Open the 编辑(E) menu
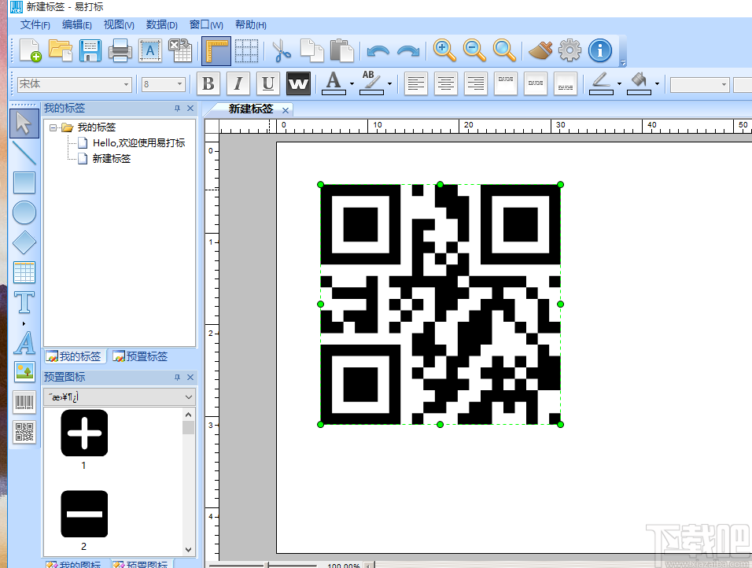This screenshot has width=752, height=568. click(77, 25)
